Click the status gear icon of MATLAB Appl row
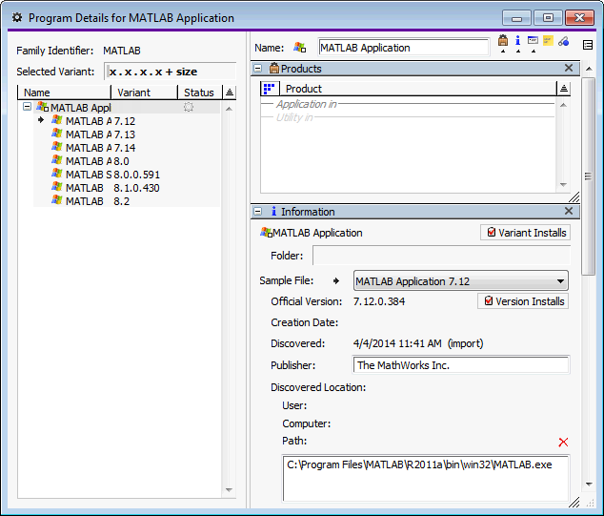Image resolution: width=604 pixels, height=516 pixels. tap(189, 107)
